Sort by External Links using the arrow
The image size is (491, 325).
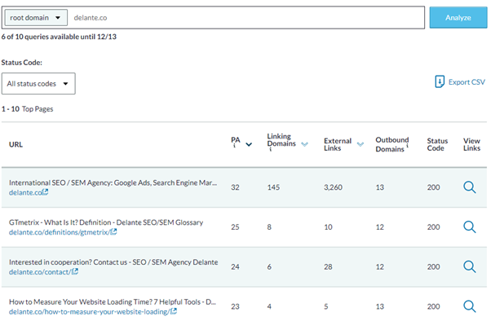[x=361, y=144]
